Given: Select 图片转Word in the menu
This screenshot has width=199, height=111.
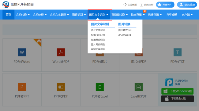Looking at the screenshot, I should pos(125,30).
